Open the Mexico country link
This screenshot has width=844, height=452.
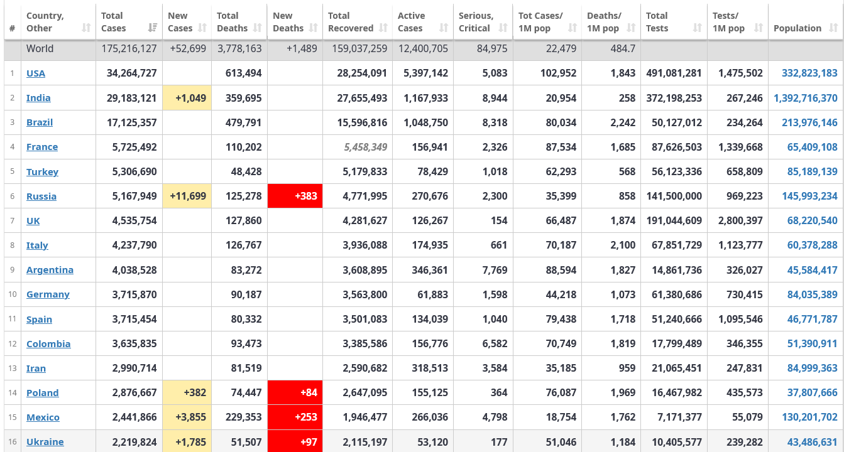(x=43, y=417)
